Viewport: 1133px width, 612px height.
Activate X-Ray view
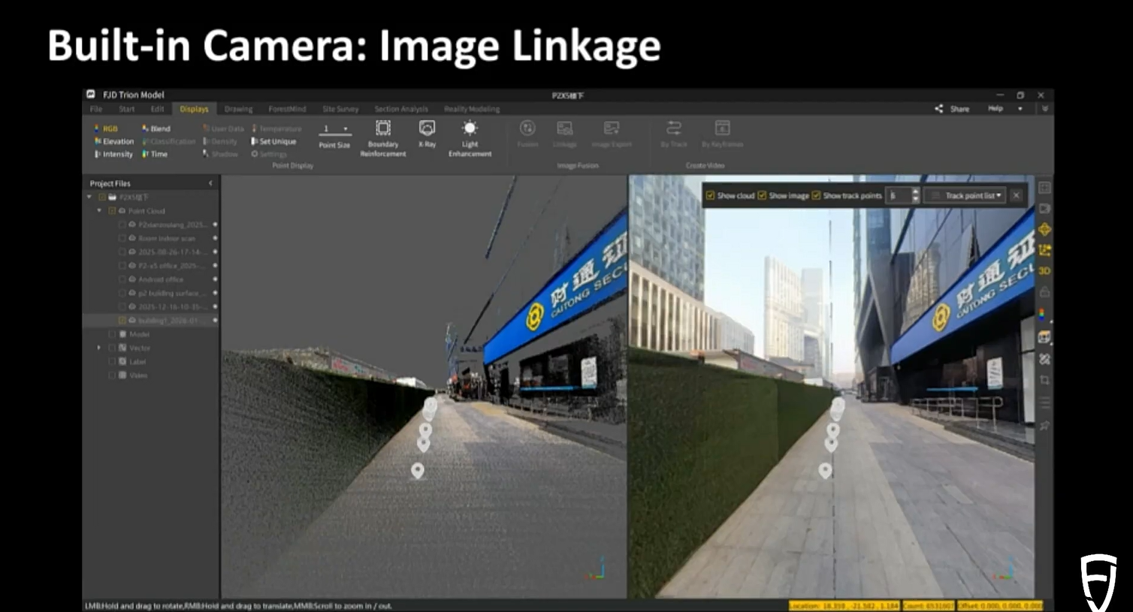coord(427,134)
